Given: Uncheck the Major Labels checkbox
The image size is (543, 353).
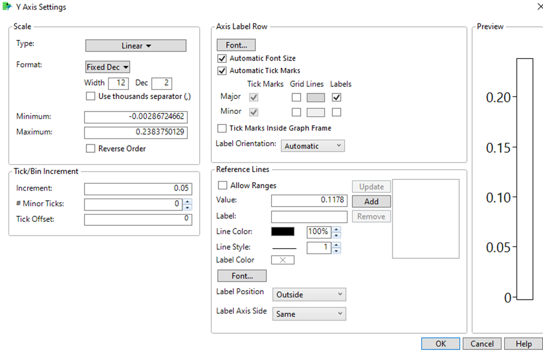Looking at the screenshot, I should tap(337, 97).
